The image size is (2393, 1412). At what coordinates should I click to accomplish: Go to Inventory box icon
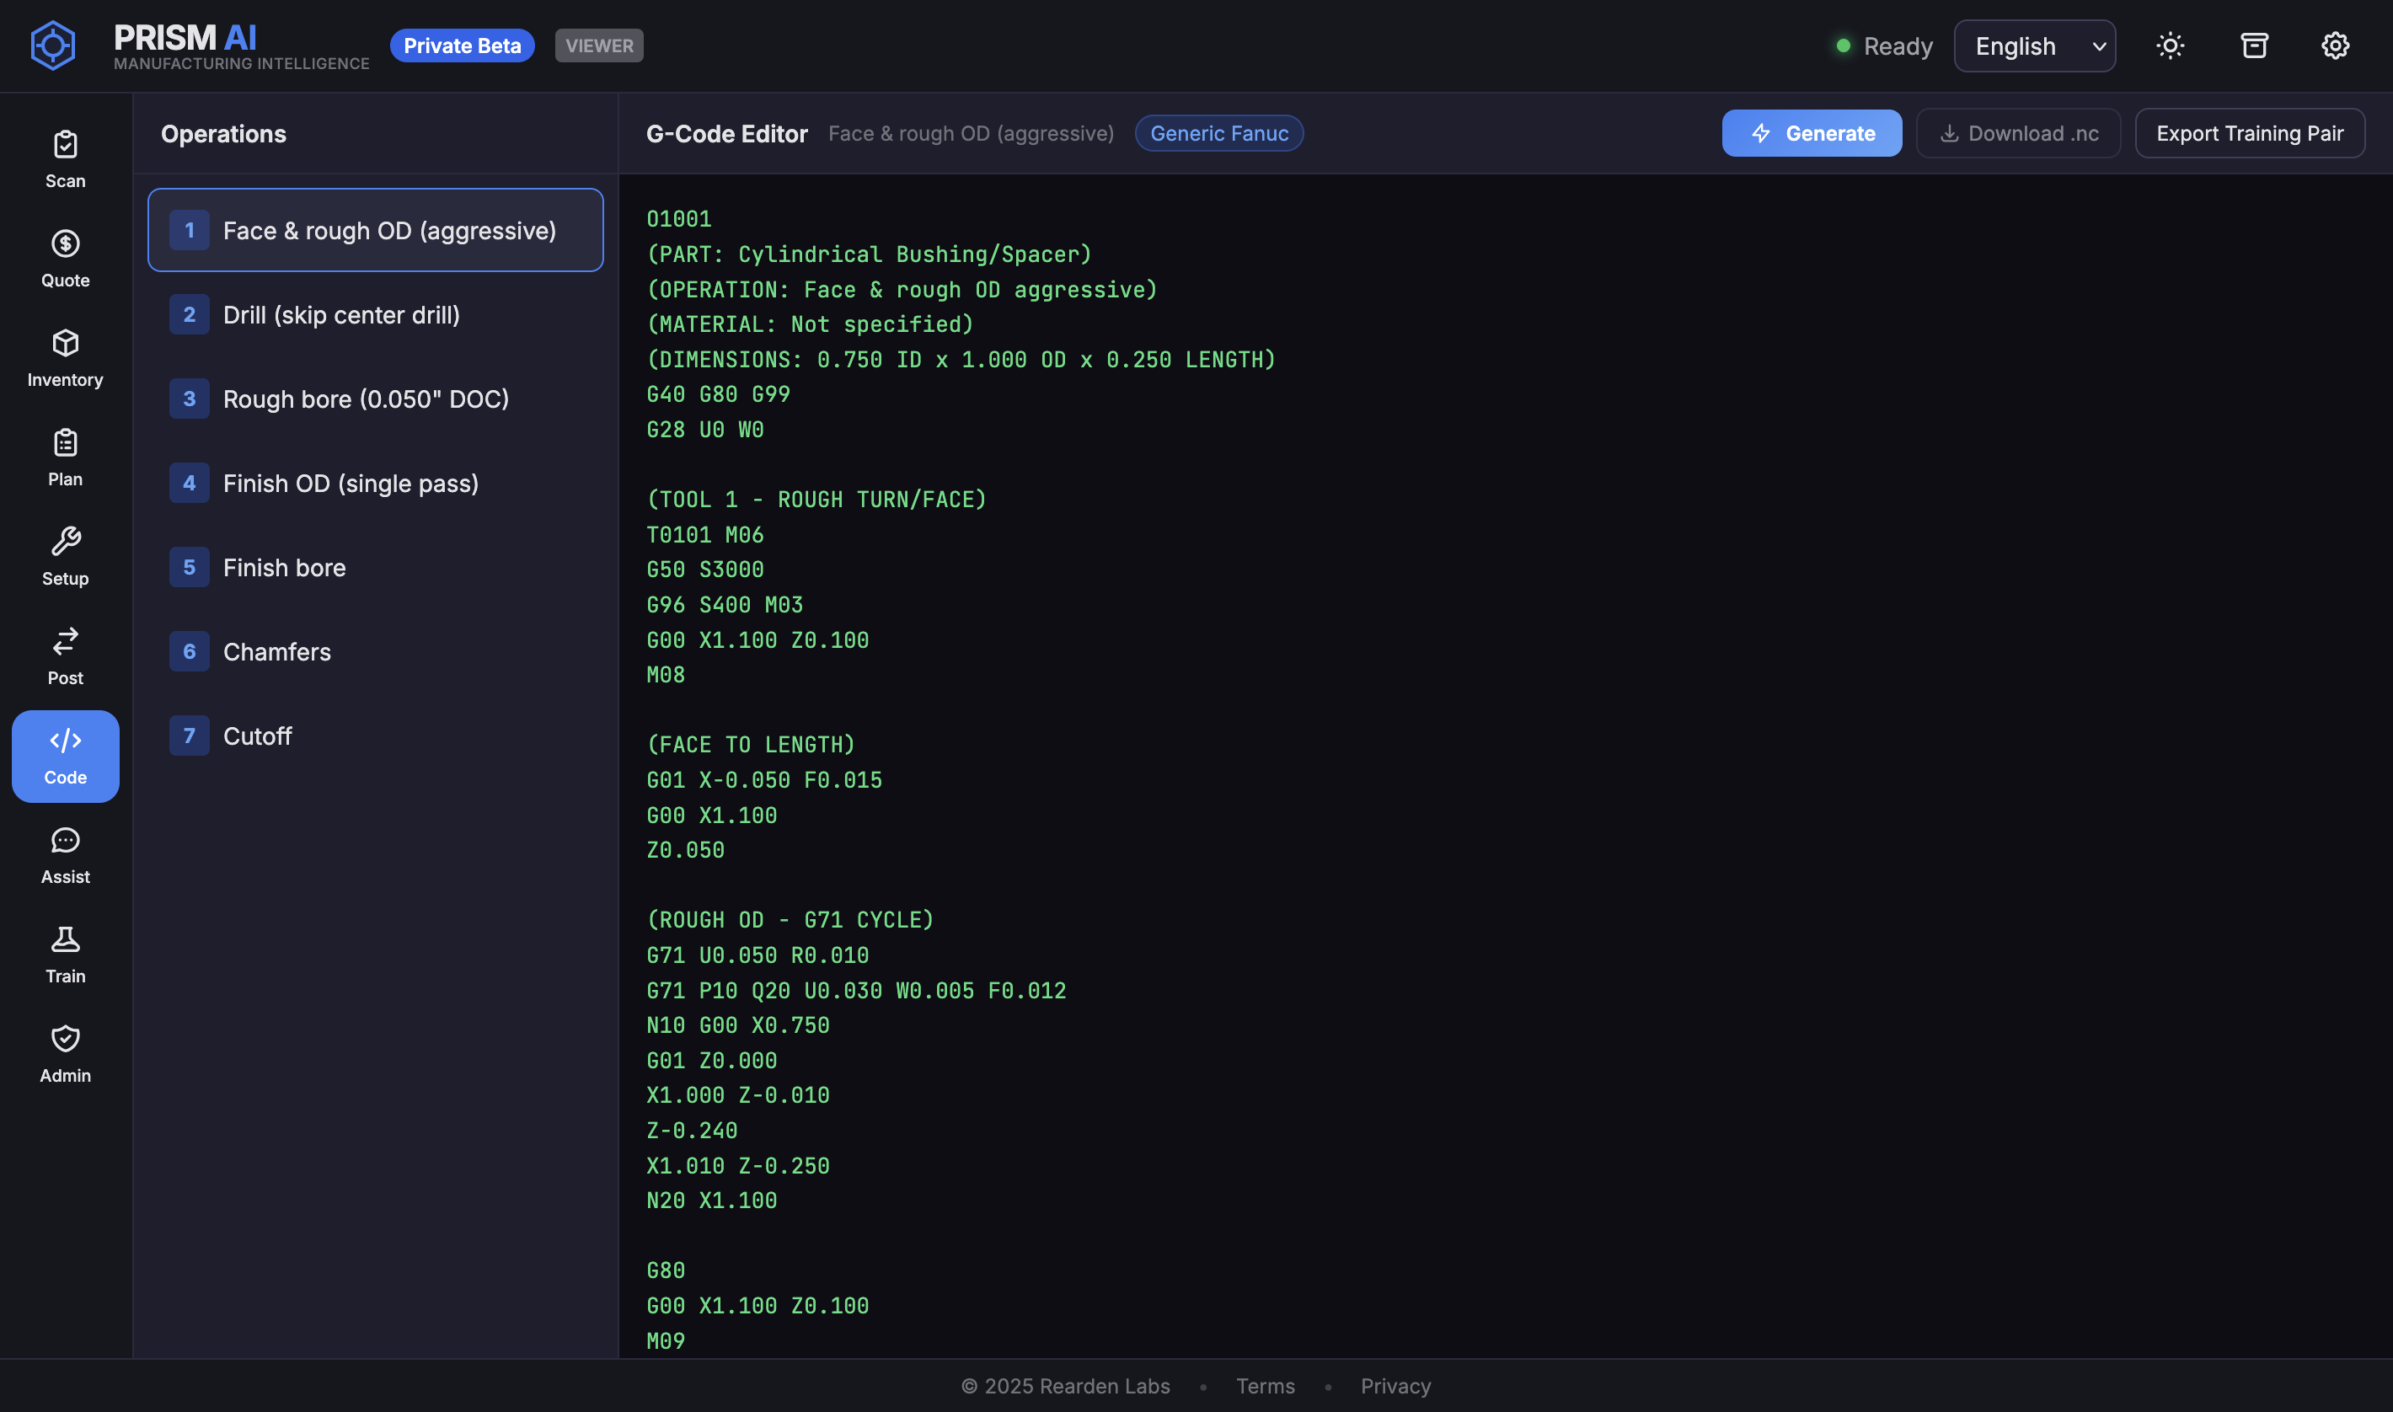tap(65, 358)
